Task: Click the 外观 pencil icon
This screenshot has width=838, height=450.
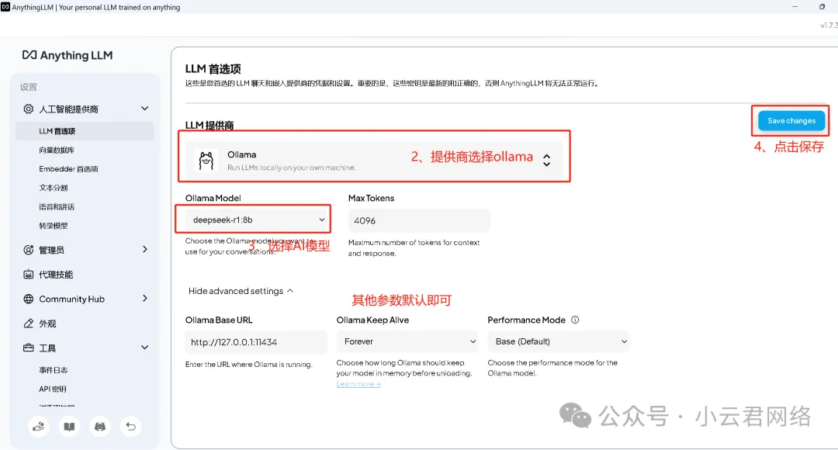Action: tap(29, 324)
